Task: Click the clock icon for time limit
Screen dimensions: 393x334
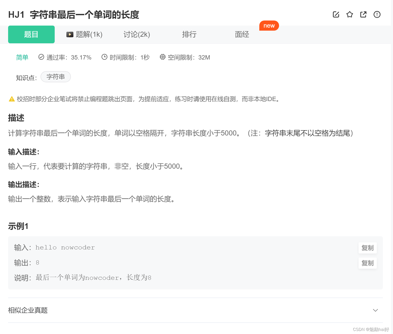Action: [x=104, y=57]
